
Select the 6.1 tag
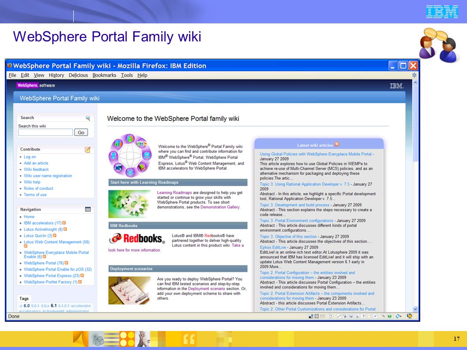(x=53, y=305)
